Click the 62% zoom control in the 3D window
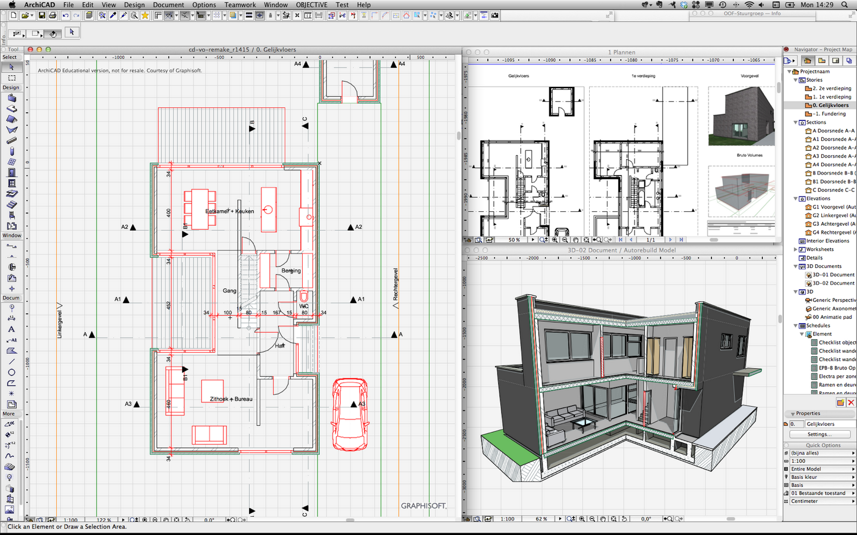Image resolution: width=857 pixels, height=535 pixels. (542, 518)
